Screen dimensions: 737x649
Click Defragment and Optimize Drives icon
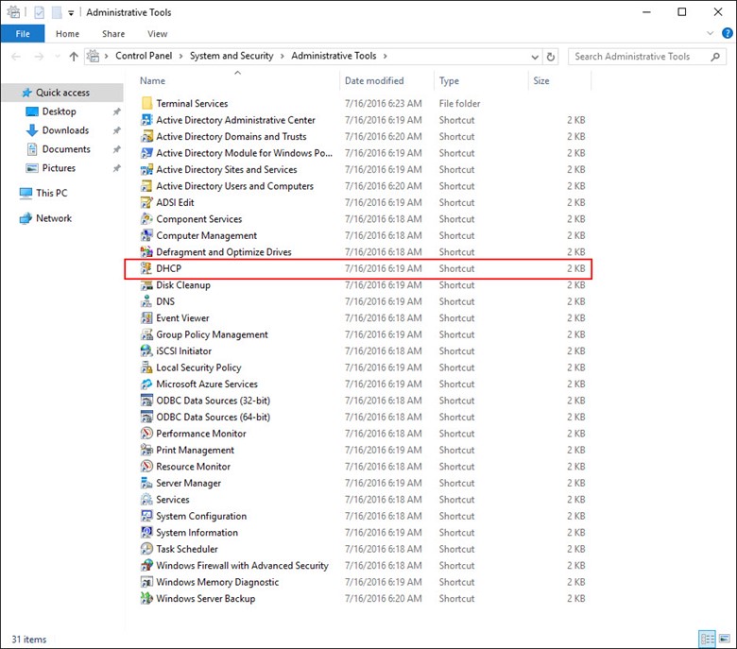[x=146, y=252]
